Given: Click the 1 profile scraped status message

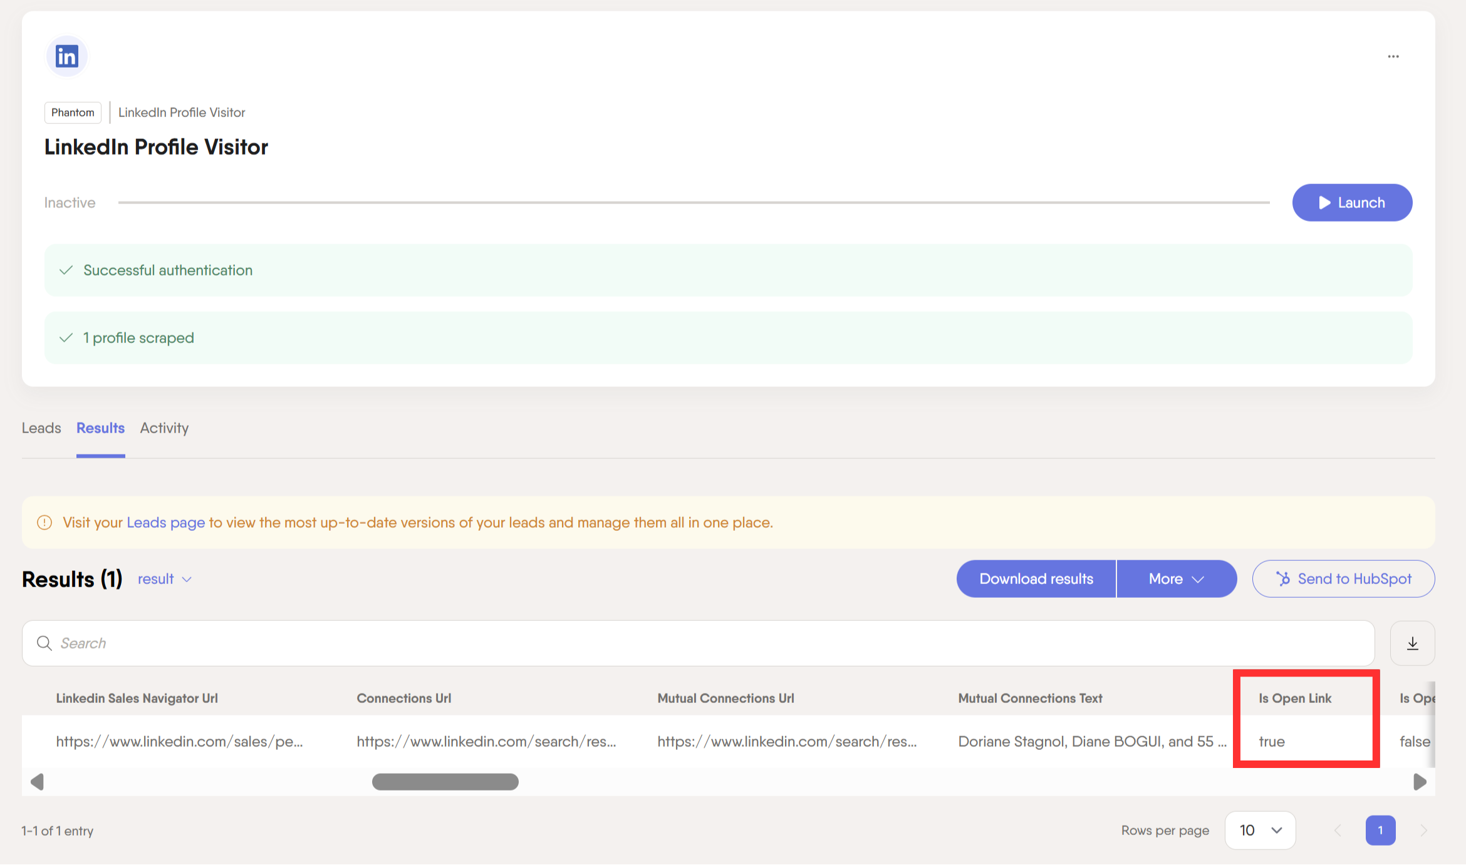Looking at the screenshot, I should [x=728, y=338].
